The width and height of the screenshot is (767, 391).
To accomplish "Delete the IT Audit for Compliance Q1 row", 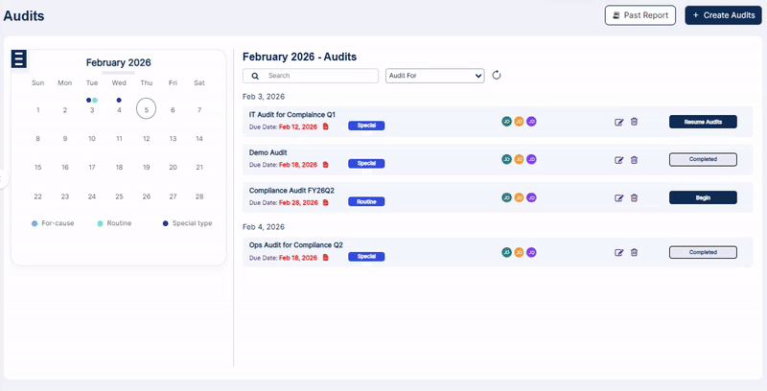I will [x=634, y=122].
